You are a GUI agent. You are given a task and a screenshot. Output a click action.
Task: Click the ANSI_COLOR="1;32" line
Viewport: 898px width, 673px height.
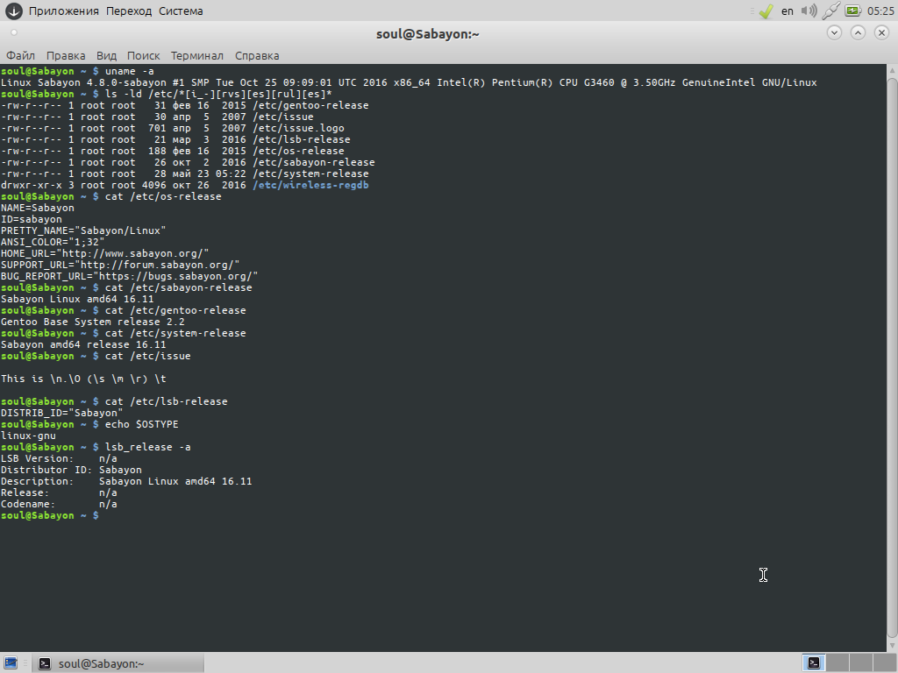(53, 242)
